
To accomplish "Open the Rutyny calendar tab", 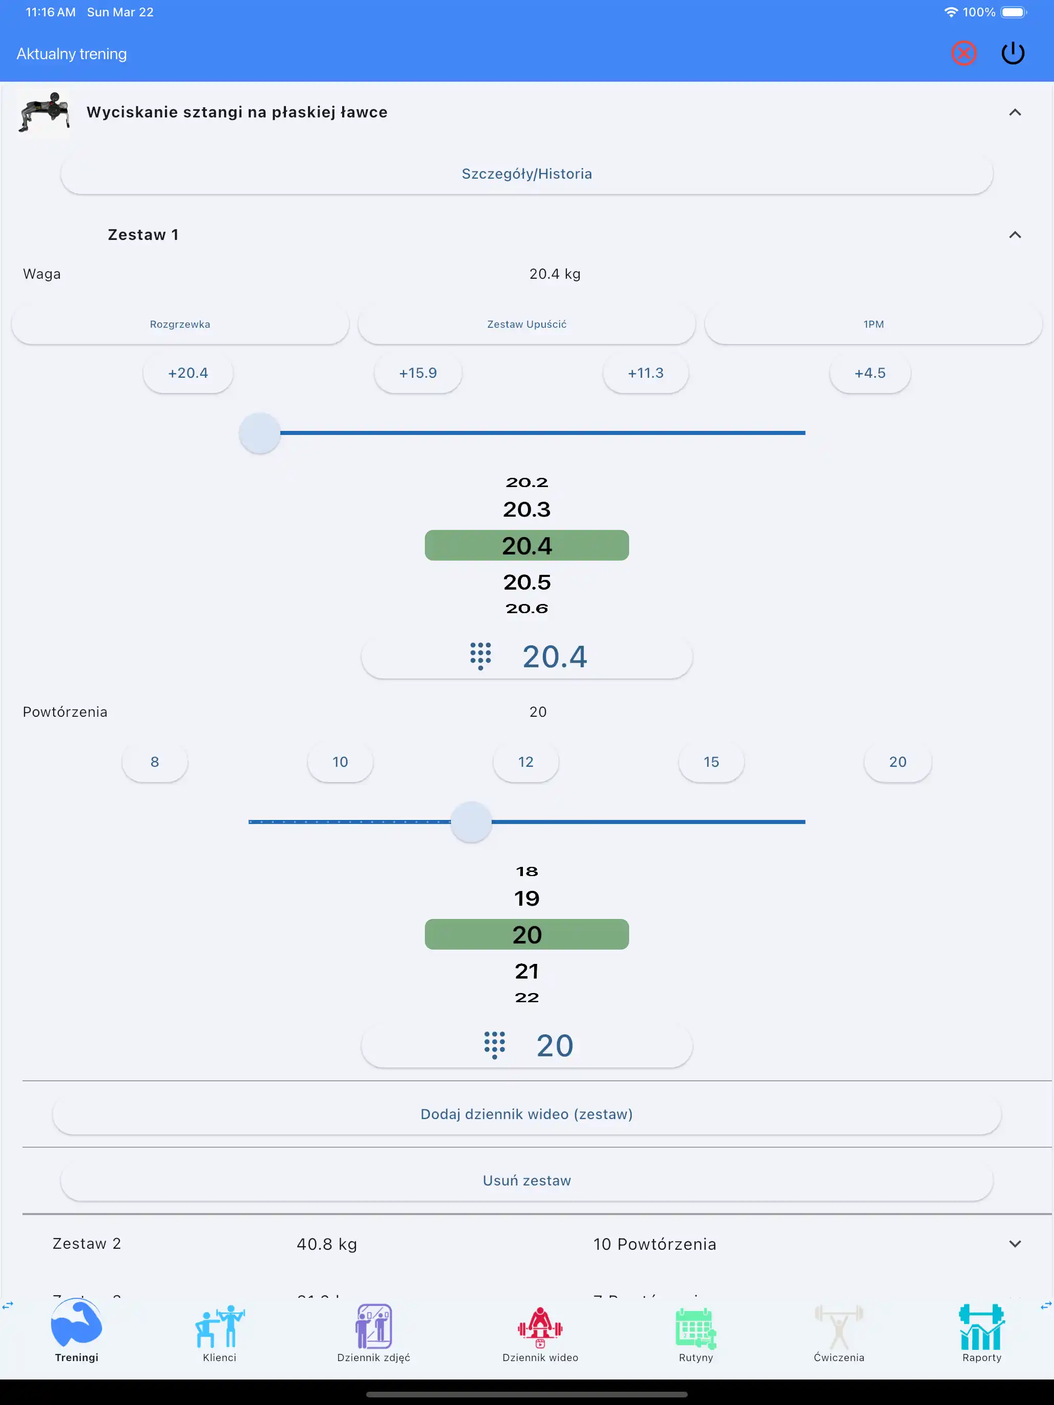I will (696, 1333).
